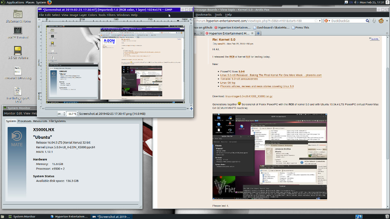Click the QUOTE button on the forum post
This screenshot has height=219, width=390.
[x=374, y=39]
